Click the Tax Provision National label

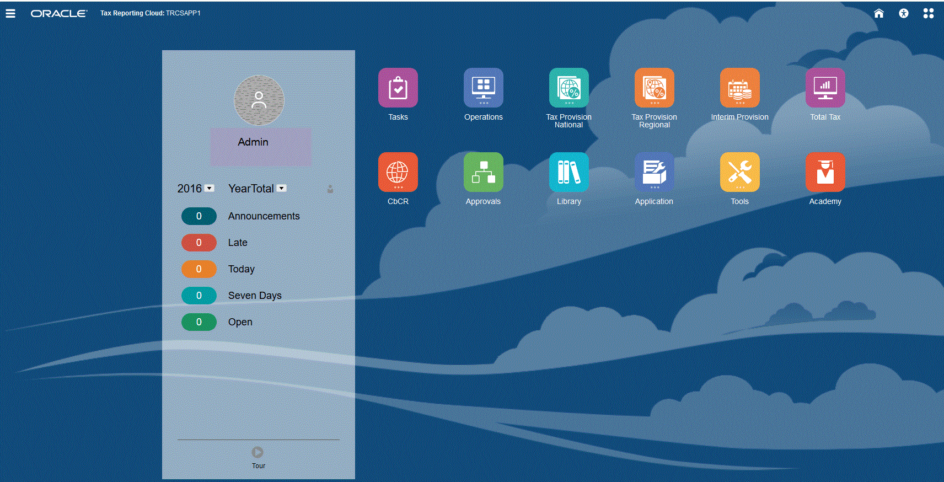[x=569, y=121]
